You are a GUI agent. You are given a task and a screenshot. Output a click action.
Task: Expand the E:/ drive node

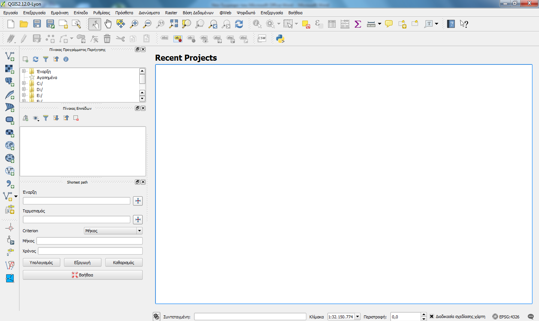coord(24,95)
